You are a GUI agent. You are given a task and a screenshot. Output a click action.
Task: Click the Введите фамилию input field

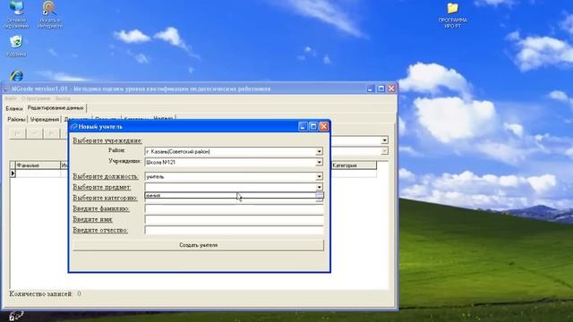pos(235,208)
